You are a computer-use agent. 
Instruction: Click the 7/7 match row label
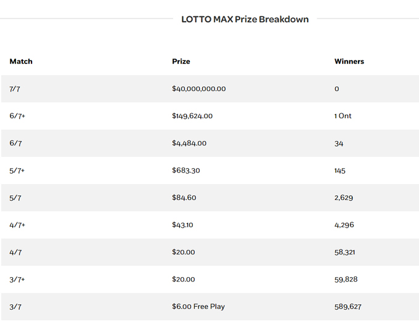[x=15, y=89]
